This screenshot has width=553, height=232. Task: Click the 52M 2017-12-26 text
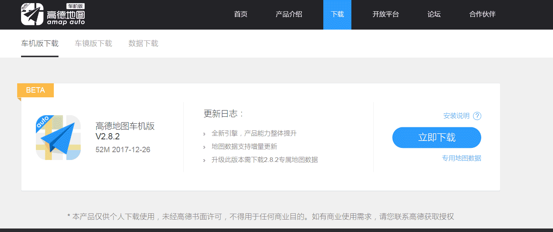[123, 150]
